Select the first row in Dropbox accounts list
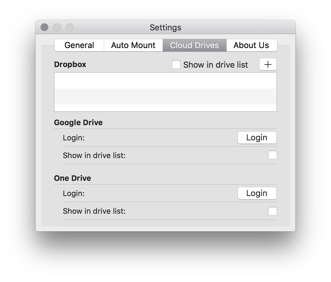This screenshot has width=331, height=282. [x=165, y=81]
